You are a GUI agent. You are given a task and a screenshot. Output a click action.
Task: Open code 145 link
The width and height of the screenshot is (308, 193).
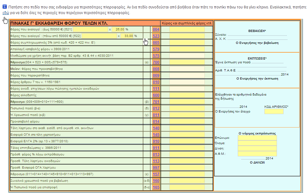[x=156, y=134]
